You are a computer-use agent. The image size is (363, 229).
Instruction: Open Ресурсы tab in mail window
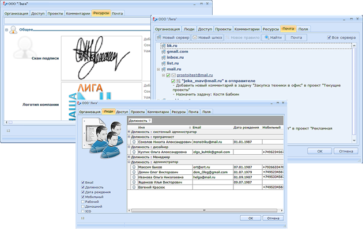(271, 29)
